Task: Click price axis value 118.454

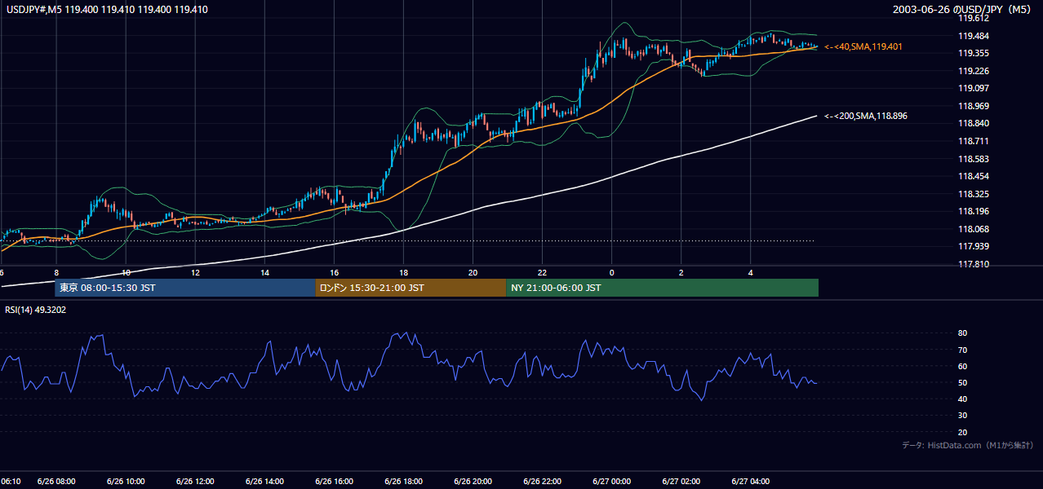Action: [x=974, y=177]
